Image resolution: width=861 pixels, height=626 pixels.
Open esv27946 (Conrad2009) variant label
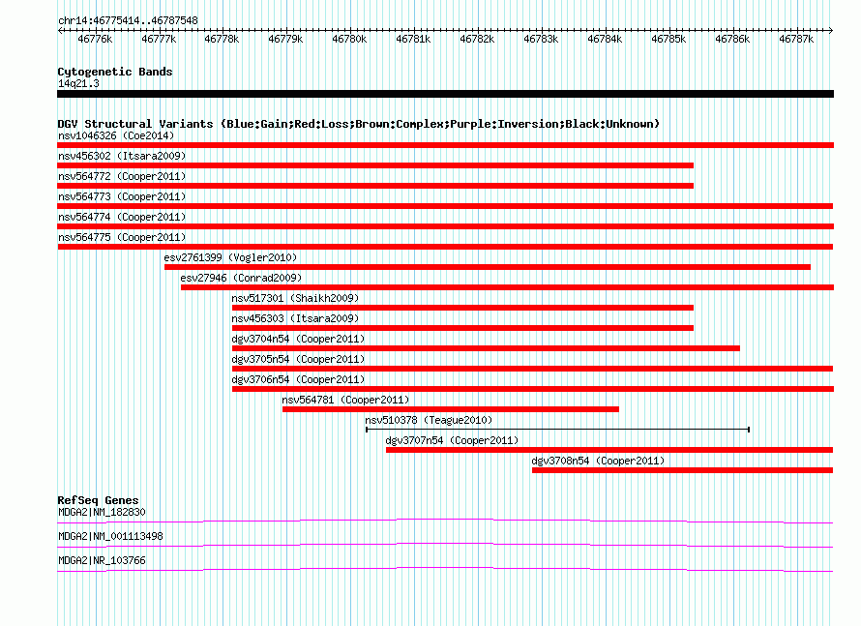241,278
